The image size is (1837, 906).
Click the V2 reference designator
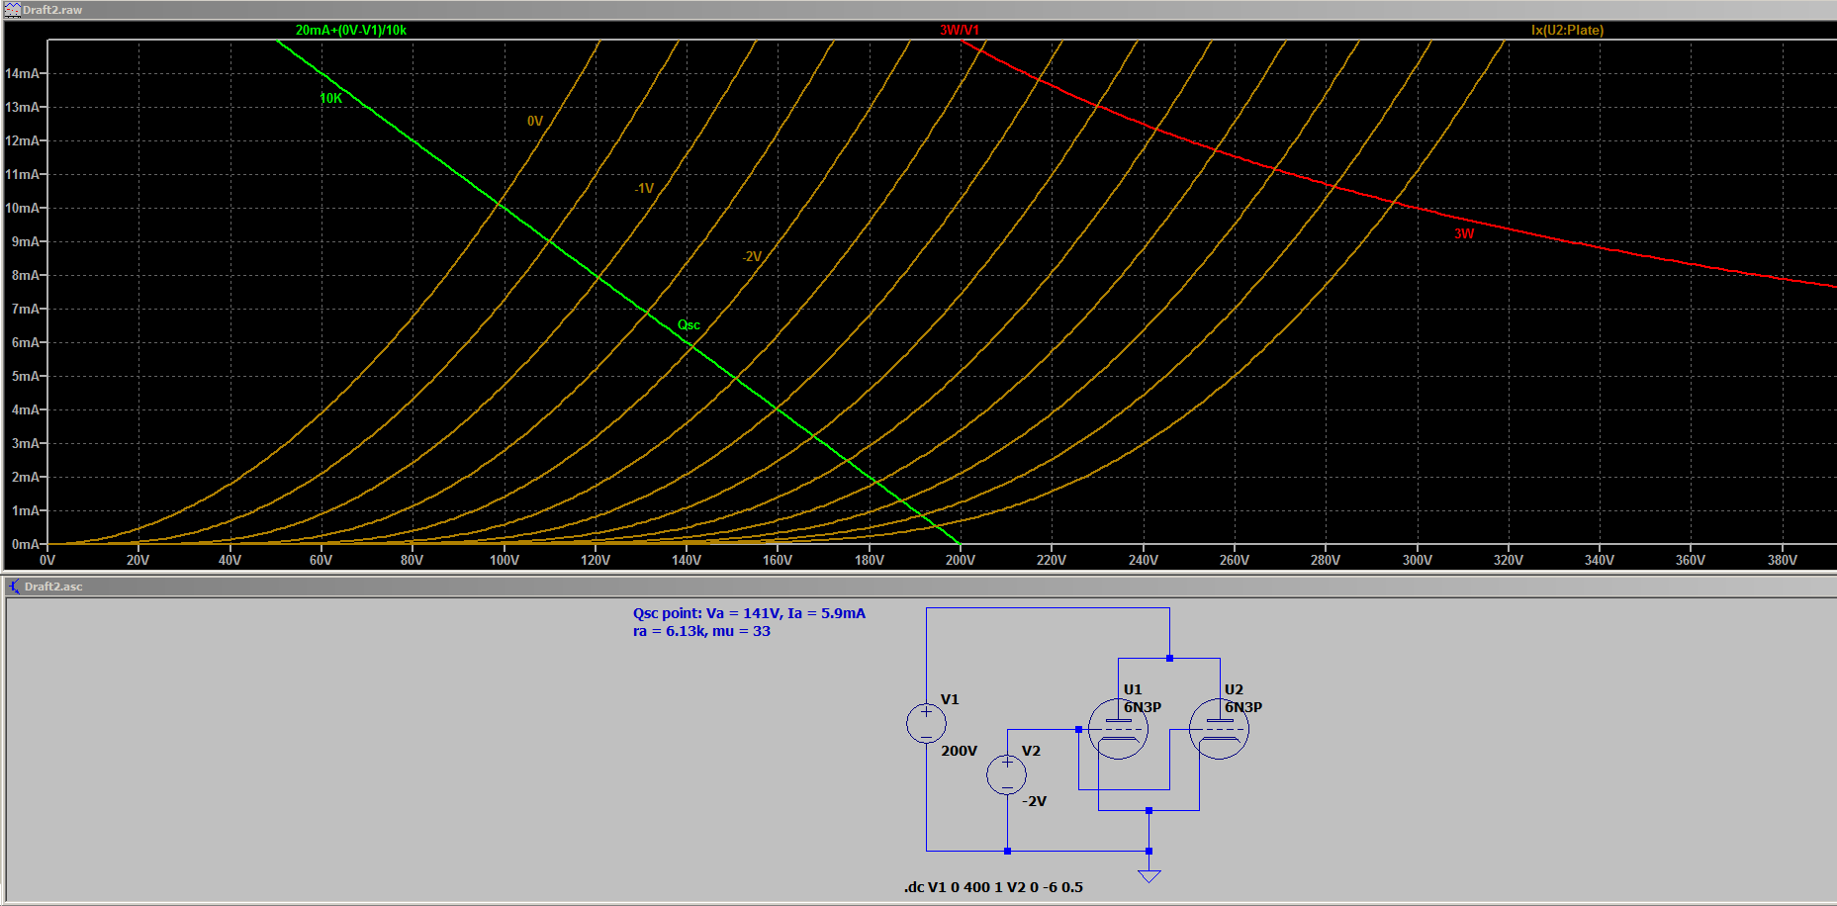[1031, 751]
